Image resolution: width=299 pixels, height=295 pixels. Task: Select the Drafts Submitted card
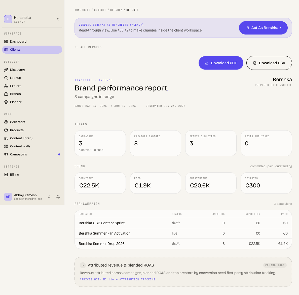pos(211,143)
